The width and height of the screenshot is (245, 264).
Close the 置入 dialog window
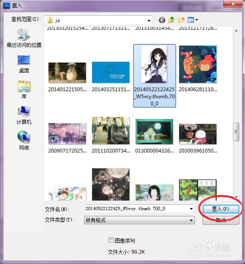click(x=233, y=4)
